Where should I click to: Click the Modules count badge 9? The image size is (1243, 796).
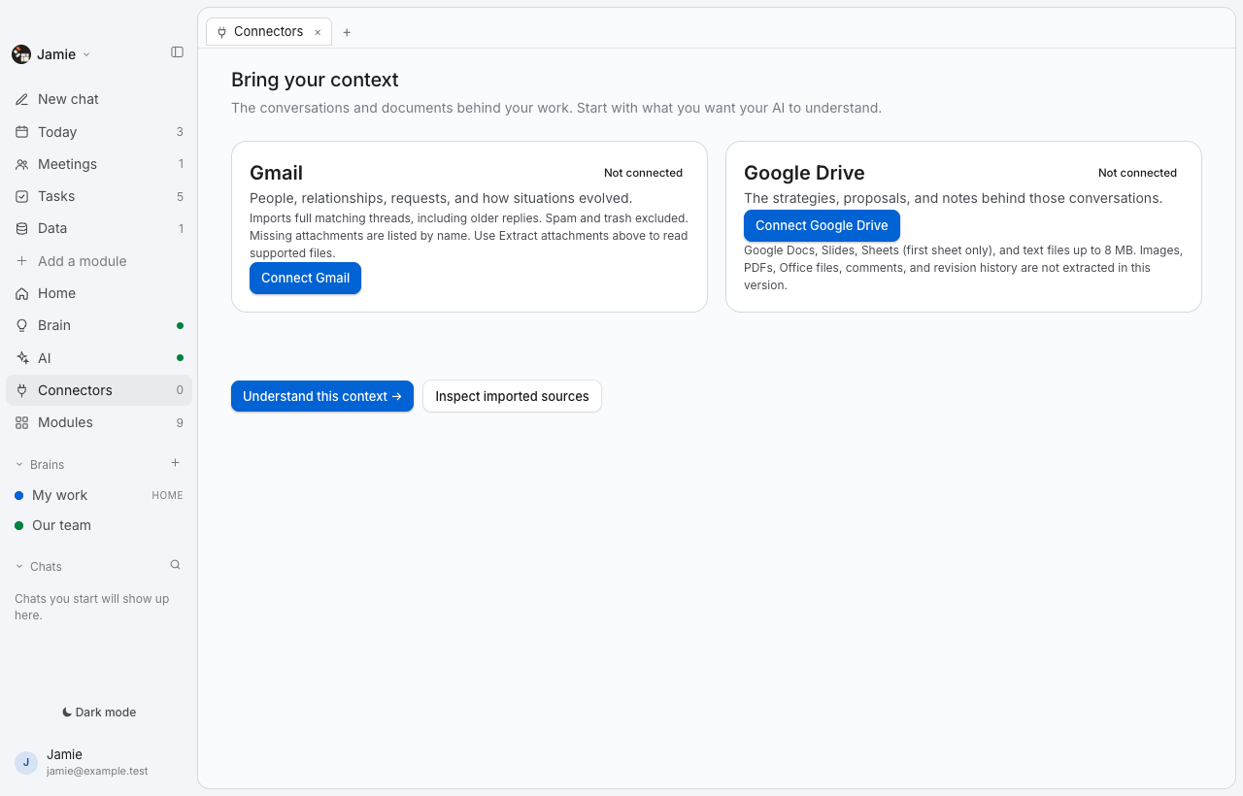coord(180,422)
